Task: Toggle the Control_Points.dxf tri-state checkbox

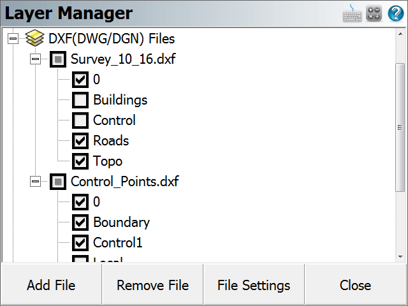Action: (x=58, y=181)
